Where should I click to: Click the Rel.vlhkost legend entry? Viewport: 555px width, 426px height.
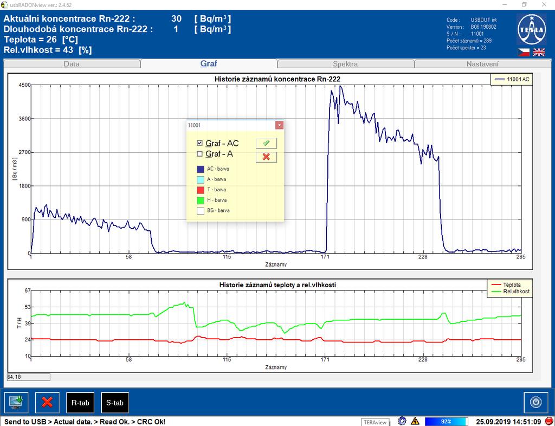pyautogui.click(x=509, y=292)
